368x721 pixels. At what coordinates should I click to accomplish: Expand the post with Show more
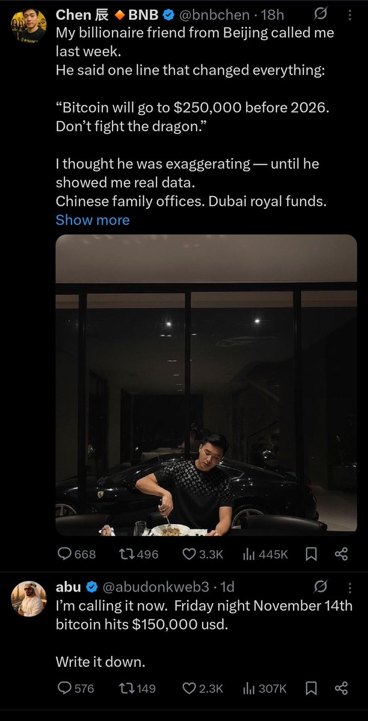click(93, 220)
